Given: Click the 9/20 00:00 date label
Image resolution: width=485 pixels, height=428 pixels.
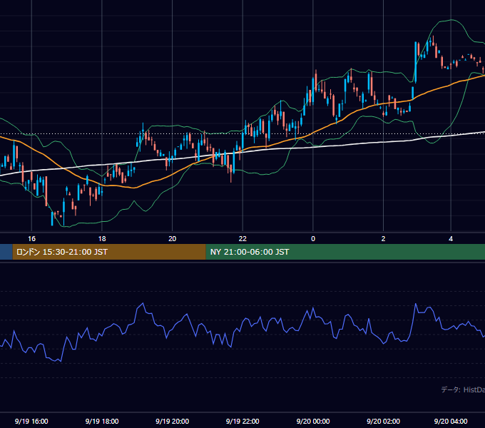Looking at the screenshot, I should point(313,421).
